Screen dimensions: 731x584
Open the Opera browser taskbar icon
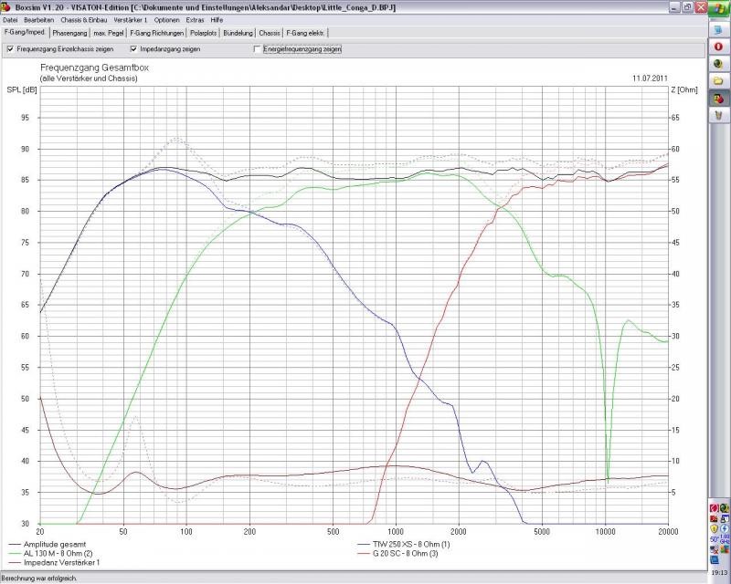click(718, 47)
